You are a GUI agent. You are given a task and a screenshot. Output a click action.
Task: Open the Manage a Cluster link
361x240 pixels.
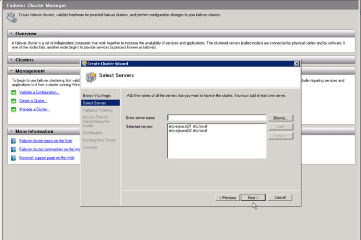point(34,109)
